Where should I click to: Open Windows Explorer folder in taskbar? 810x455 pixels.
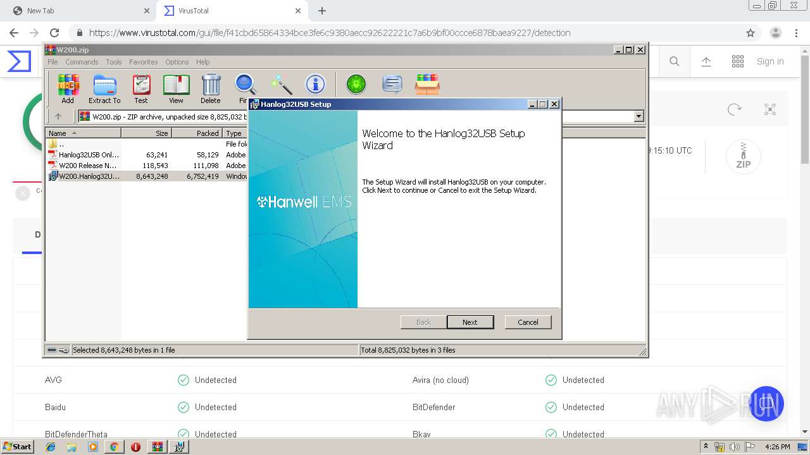(72, 447)
